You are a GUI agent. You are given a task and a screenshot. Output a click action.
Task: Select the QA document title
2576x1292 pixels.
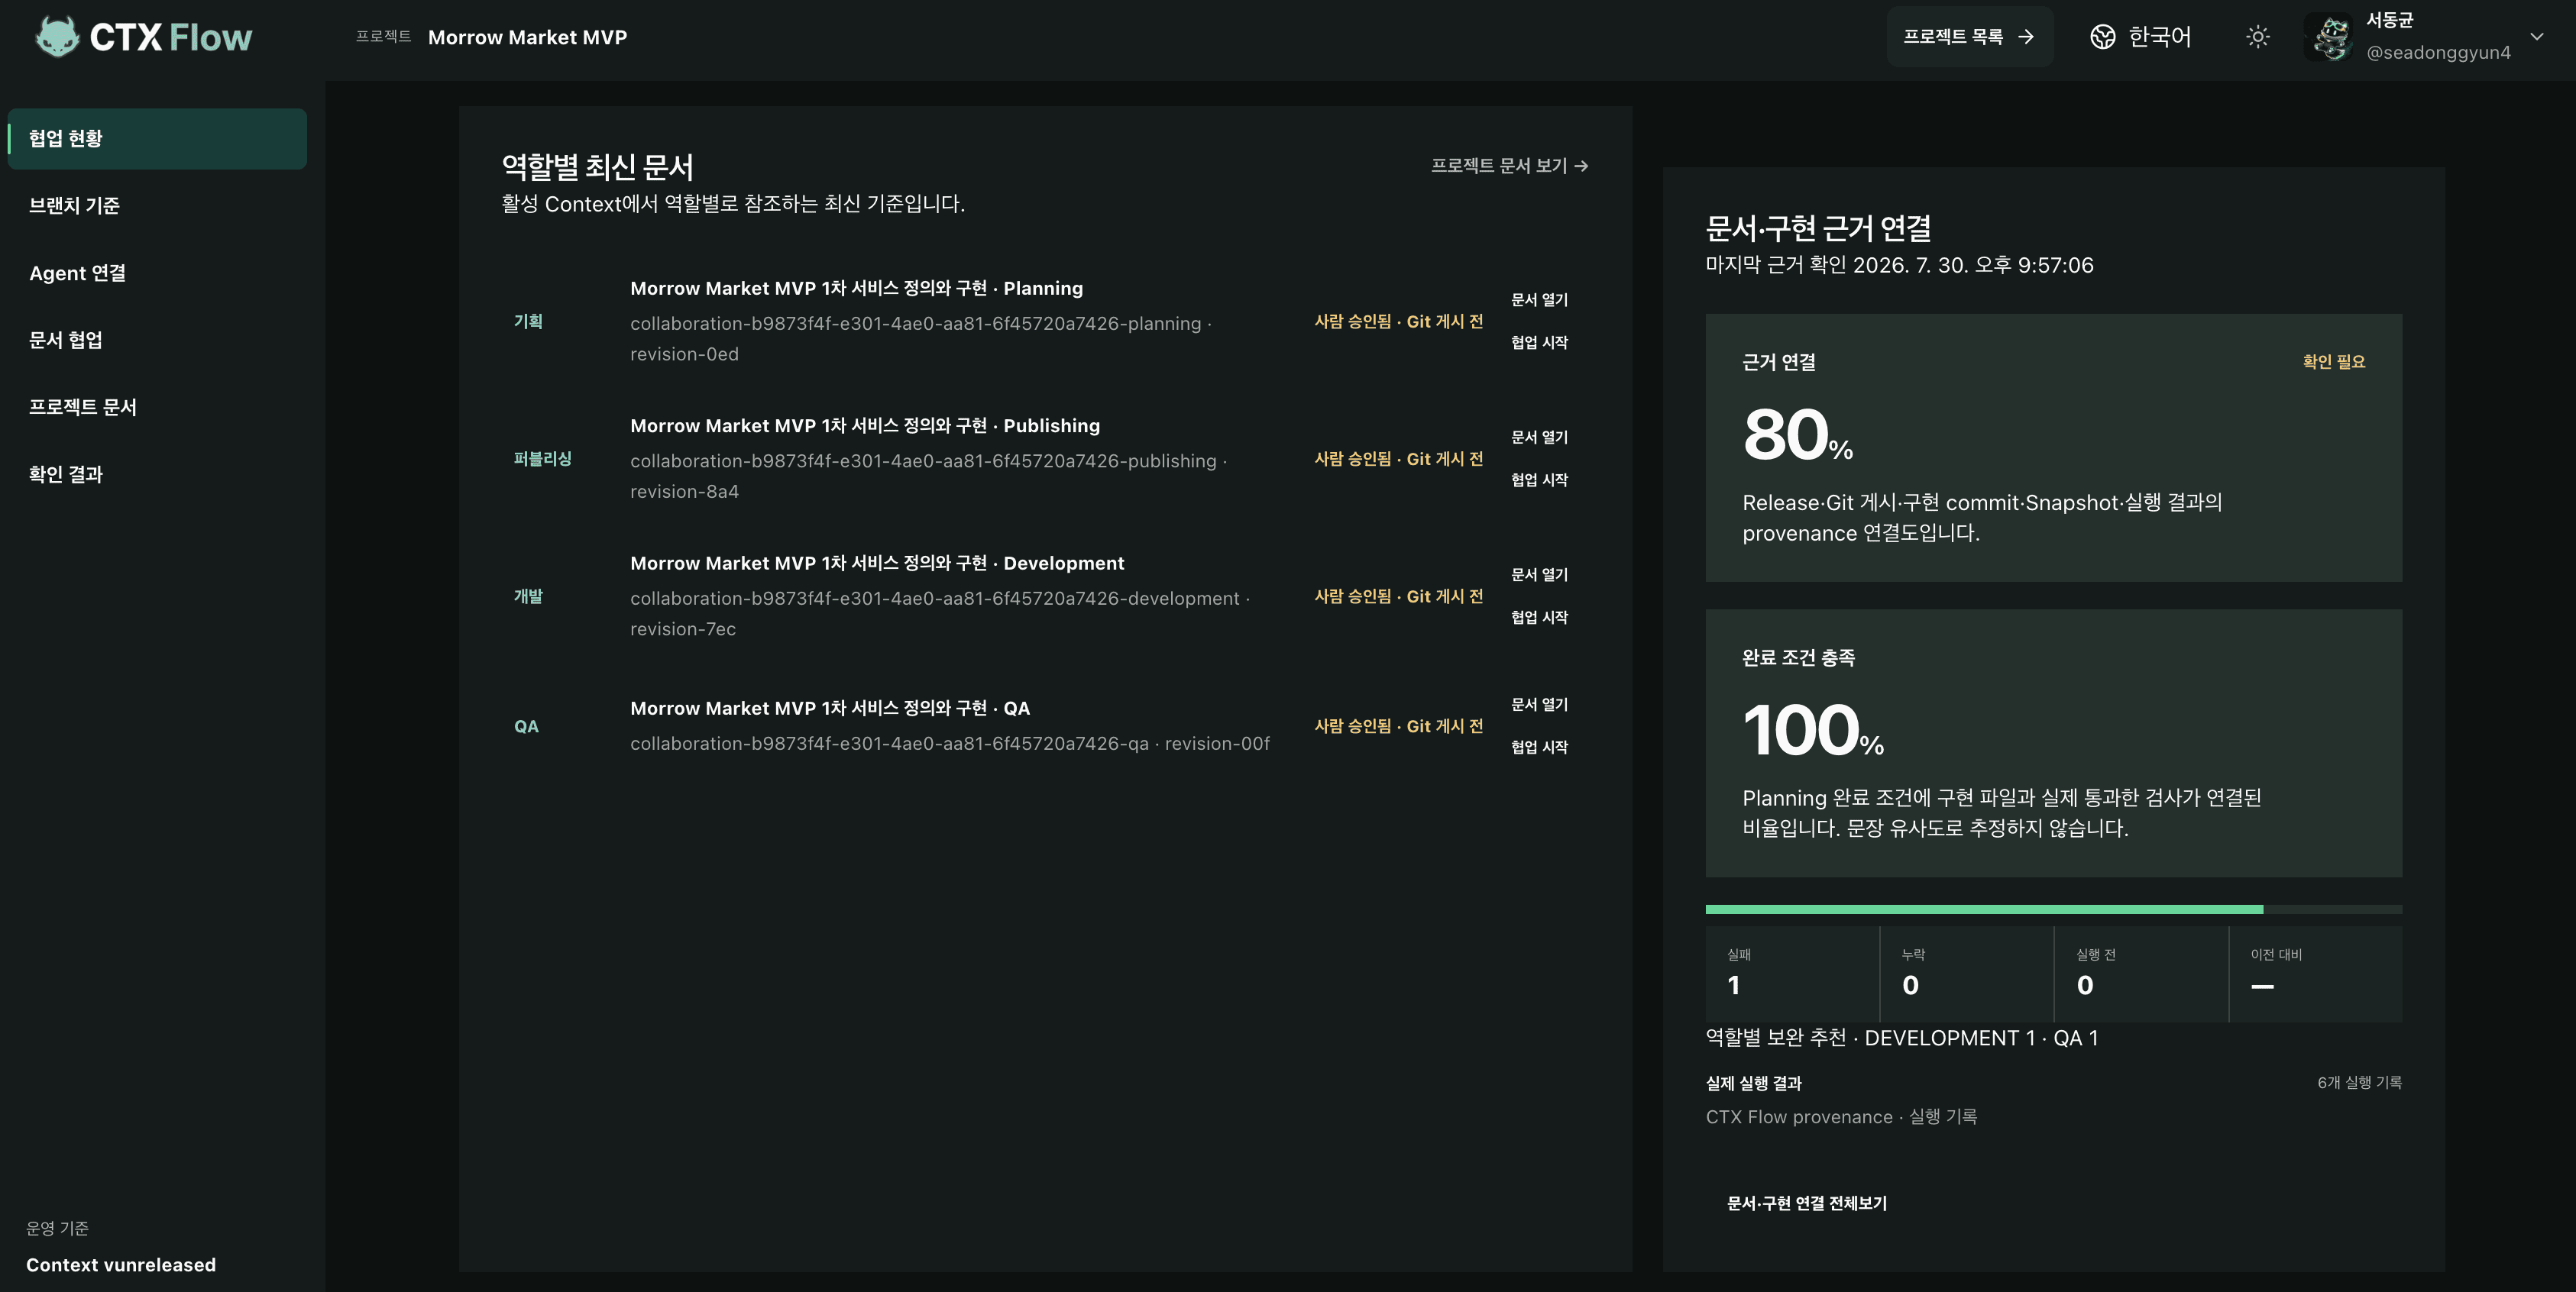[830, 709]
